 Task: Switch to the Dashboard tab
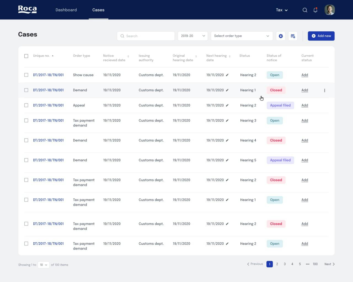point(66,10)
